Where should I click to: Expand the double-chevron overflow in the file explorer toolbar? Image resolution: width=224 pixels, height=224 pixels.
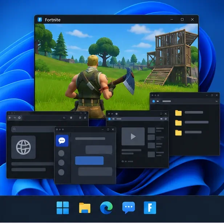pyautogui.click(x=216, y=101)
